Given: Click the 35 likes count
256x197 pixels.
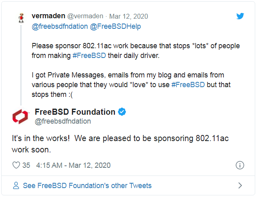Looking at the screenshot, I should (26, 165).
